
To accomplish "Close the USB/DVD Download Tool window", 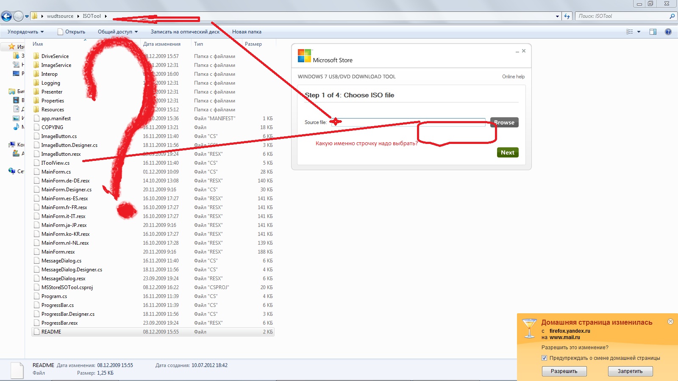I will 524,51.
